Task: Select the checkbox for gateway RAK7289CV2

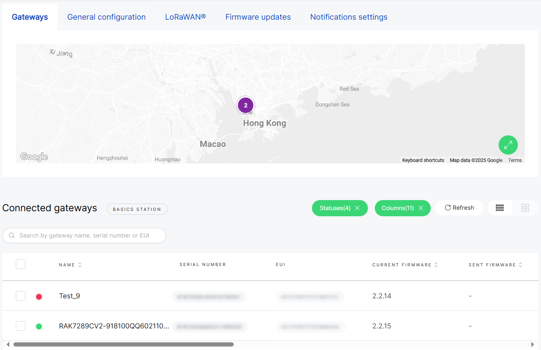Action: click(x=20, y=326)
